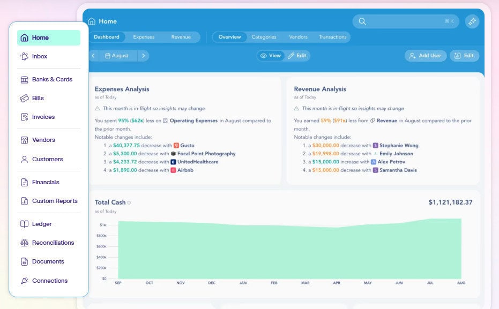
Task: Go to the previous month with left chevron
Action: tap(94, 55)
